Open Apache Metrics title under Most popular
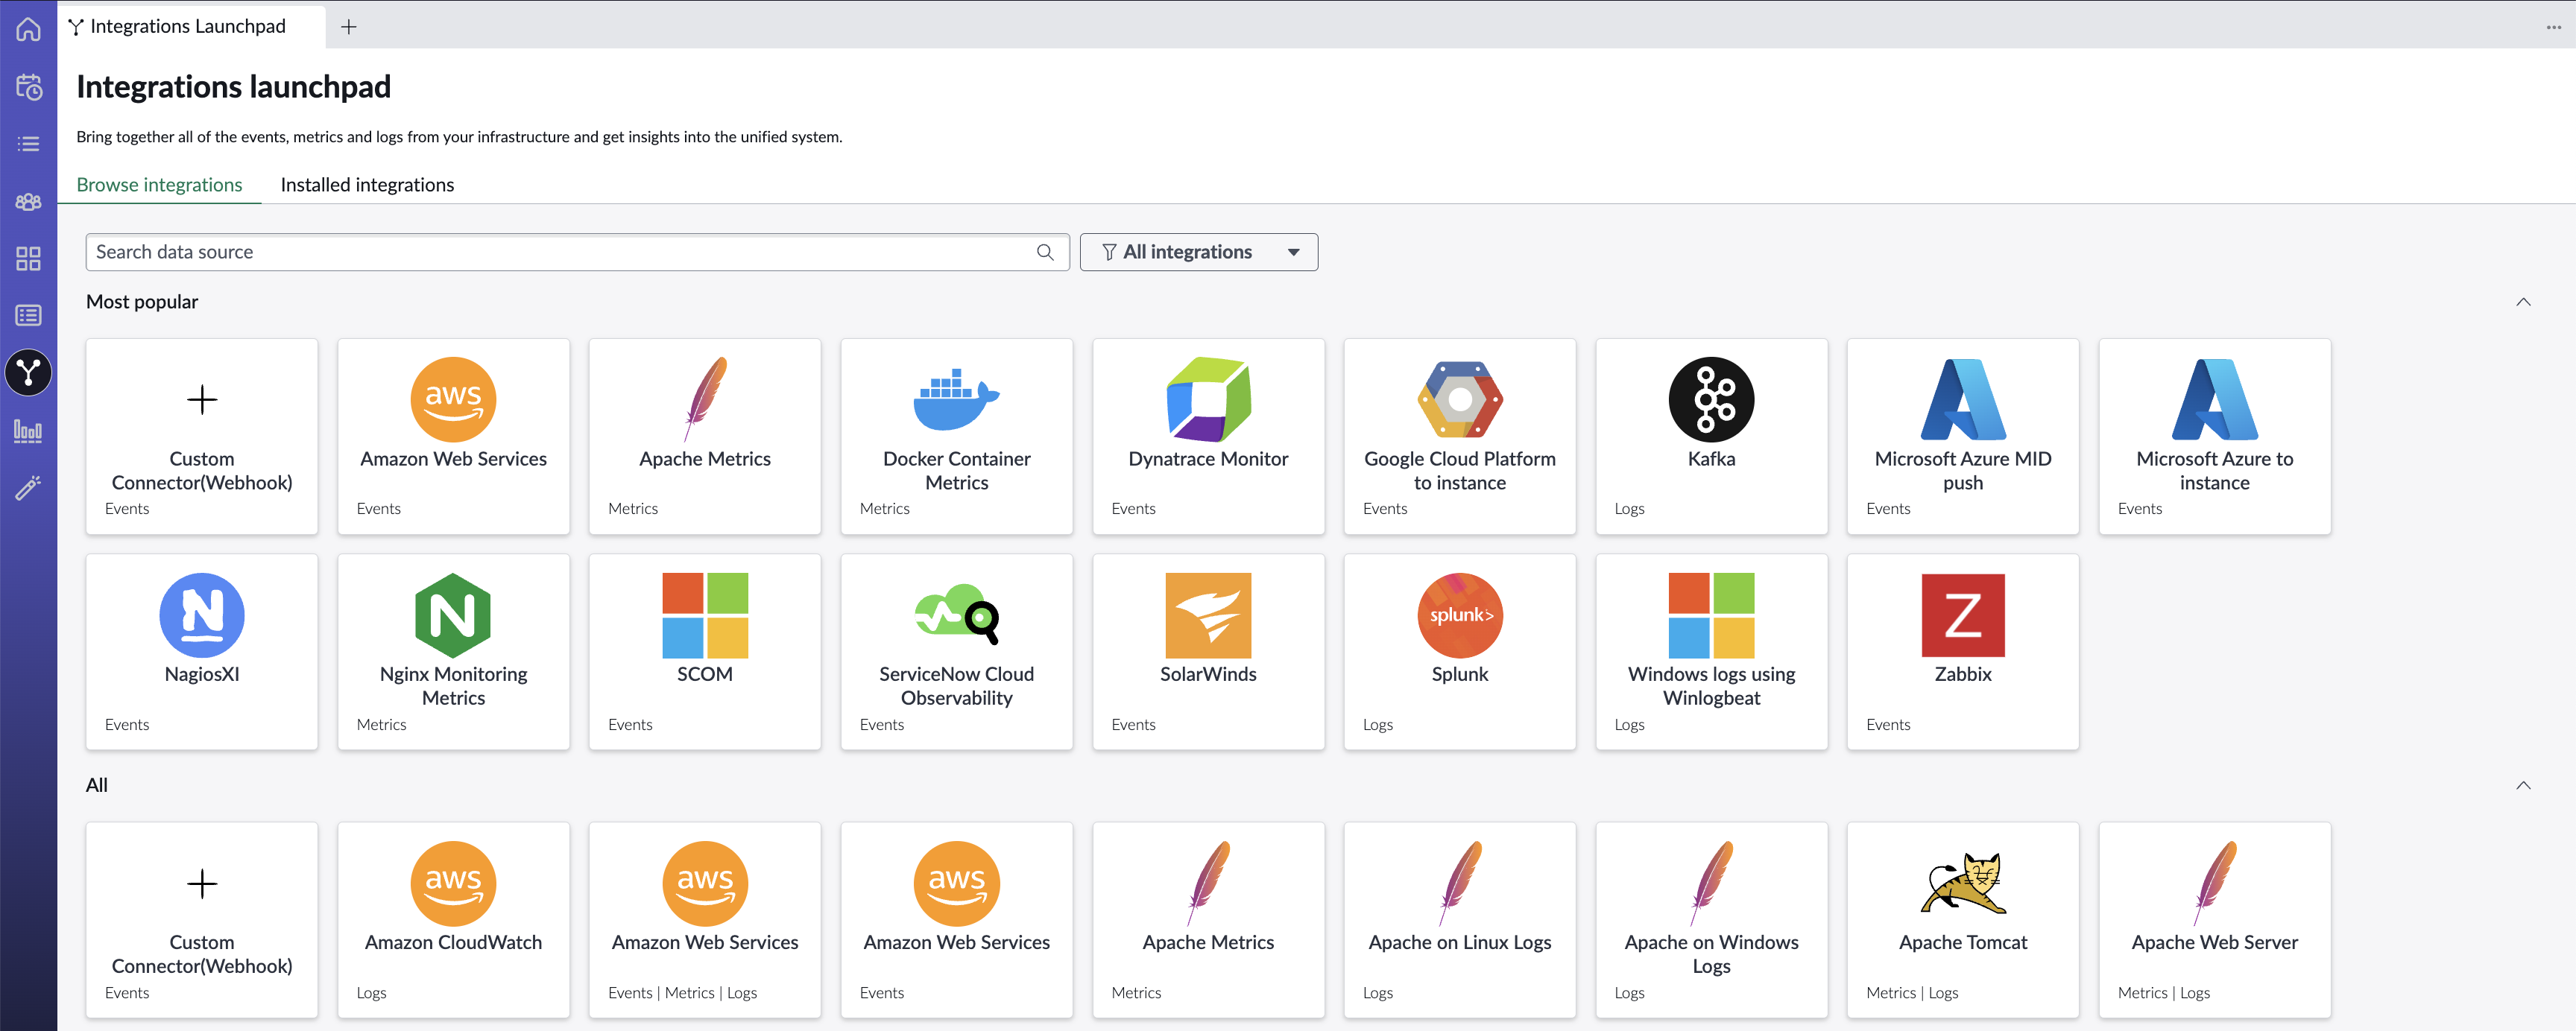The height and width of the screenshot is (1031, 2576). pyautogui.click(x=705, y=460)
